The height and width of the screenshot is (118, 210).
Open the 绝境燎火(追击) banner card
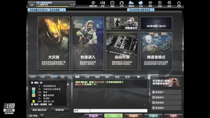[156, 23]
